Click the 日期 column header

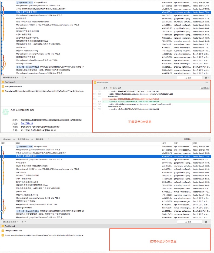point(195,143)
